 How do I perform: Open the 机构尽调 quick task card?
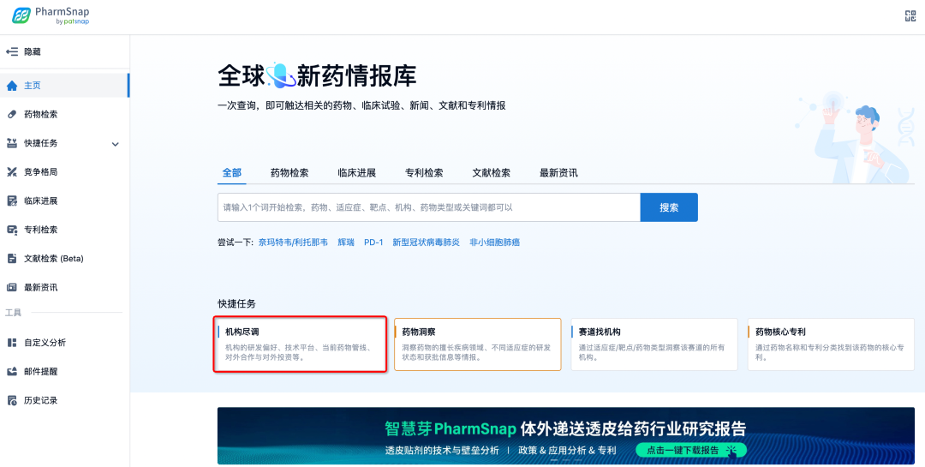tap(300, 344)
